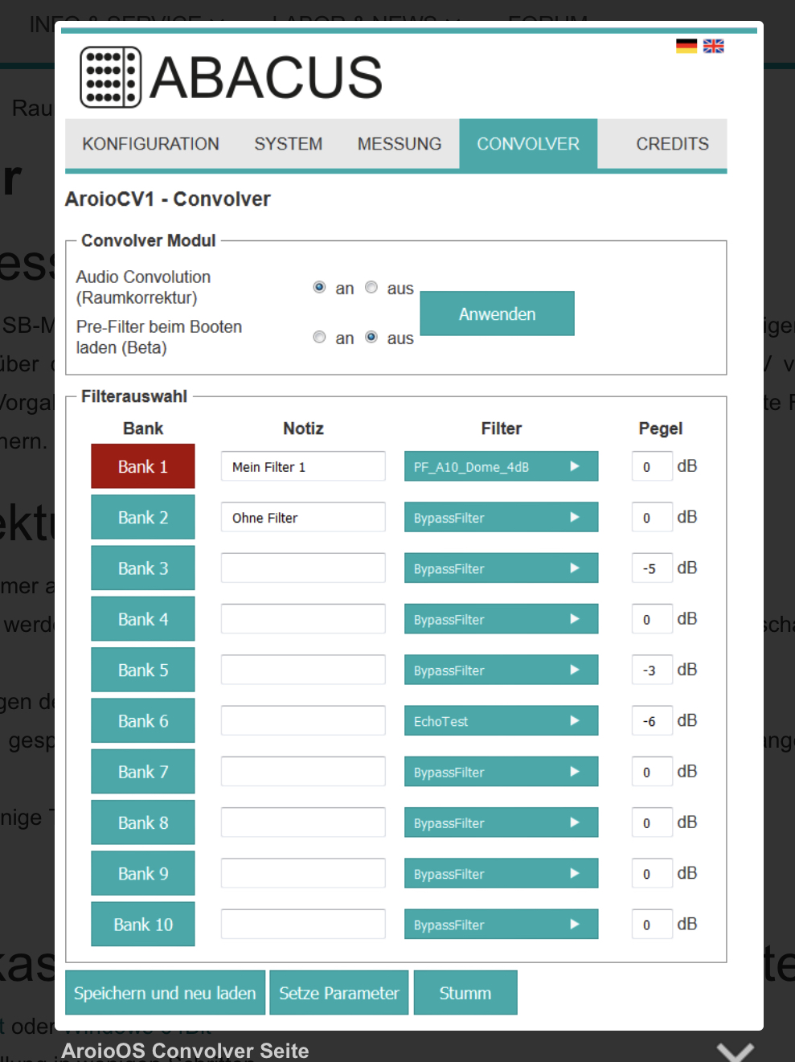The image size is (795, 1062).
Task: Open the EchoTest filter dropdown for Bank 6
Action: [502, 721]
